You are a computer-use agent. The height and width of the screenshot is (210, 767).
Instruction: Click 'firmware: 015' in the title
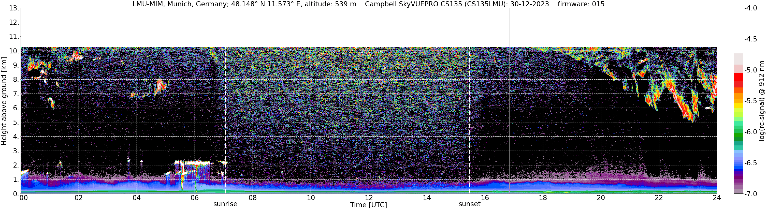pyautogui.click(x=581, y=4)
